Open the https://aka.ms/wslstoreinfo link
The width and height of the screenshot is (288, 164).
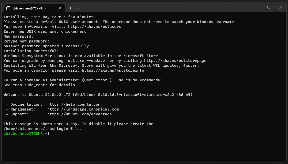[x=113, y=70]
